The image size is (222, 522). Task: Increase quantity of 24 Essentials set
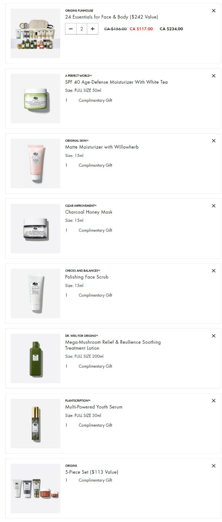click(92, 29)
